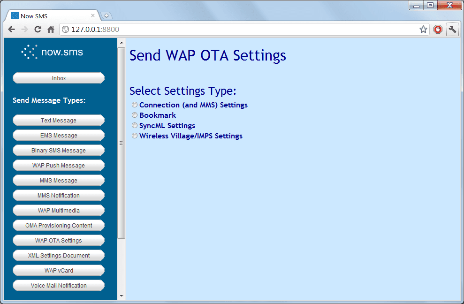Open the MMS Message page
The image size is (464, 304).
click(59, 181)
